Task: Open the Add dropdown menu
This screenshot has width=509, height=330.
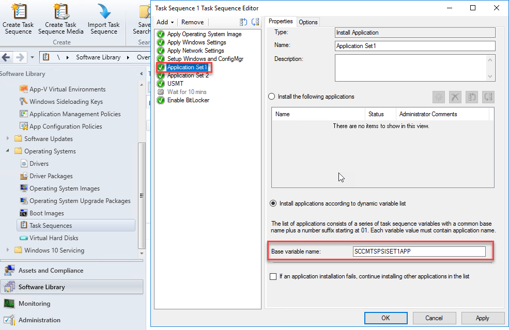Action: 165,22
